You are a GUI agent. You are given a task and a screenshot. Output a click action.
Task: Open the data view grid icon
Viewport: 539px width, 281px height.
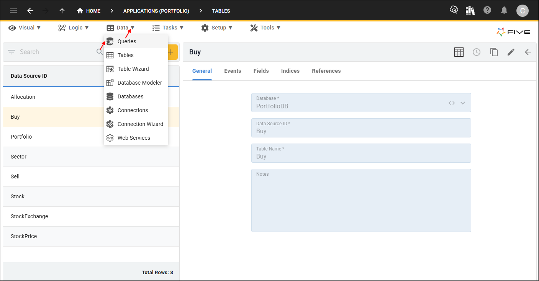pos(459,52)
